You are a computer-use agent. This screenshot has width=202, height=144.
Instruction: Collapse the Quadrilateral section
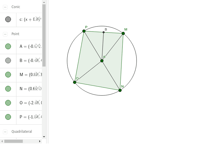[5, 132]
